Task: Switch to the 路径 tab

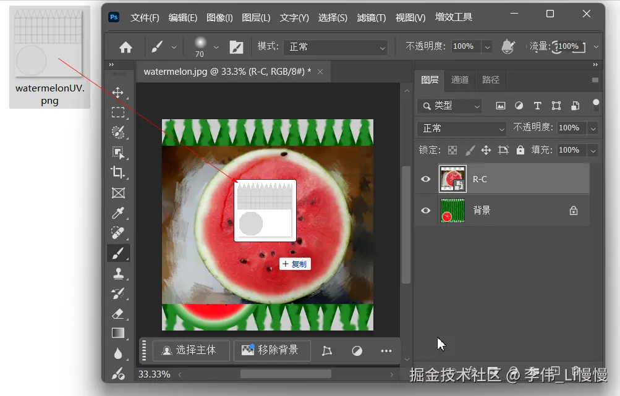Action: coord(491,80)
